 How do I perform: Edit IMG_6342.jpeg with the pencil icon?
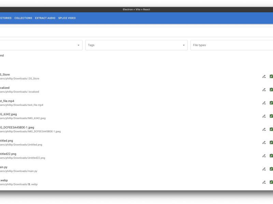[264, 116]
